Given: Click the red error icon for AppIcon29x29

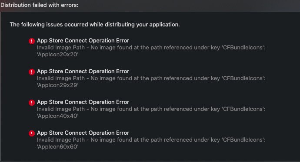Looking at the screenshot, I should (32, 72).
